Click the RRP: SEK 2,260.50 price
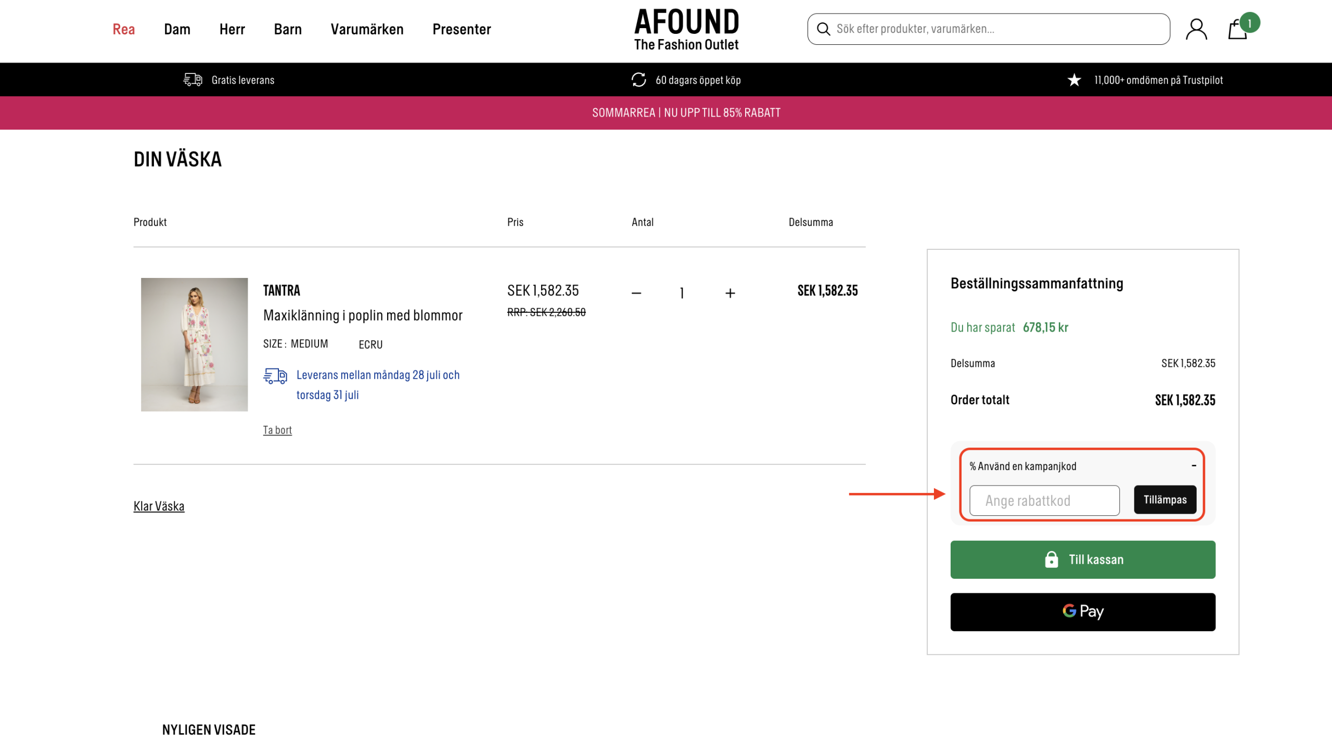This screenshot has height=738, width=1332. (x=546, y=312)
